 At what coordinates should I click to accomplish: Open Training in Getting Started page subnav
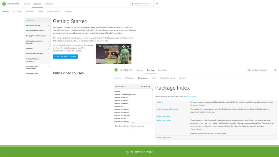pos(5,11)
